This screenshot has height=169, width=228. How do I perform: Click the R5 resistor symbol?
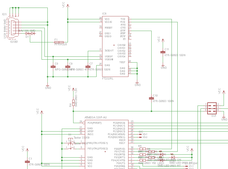[x=143, y=149]
